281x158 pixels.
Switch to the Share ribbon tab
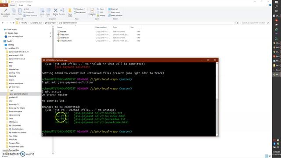coord(21,5)
